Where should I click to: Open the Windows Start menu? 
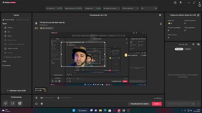[74, 110]
